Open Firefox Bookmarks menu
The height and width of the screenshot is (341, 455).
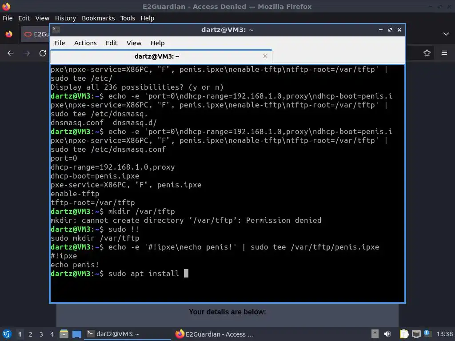(98, 18)
